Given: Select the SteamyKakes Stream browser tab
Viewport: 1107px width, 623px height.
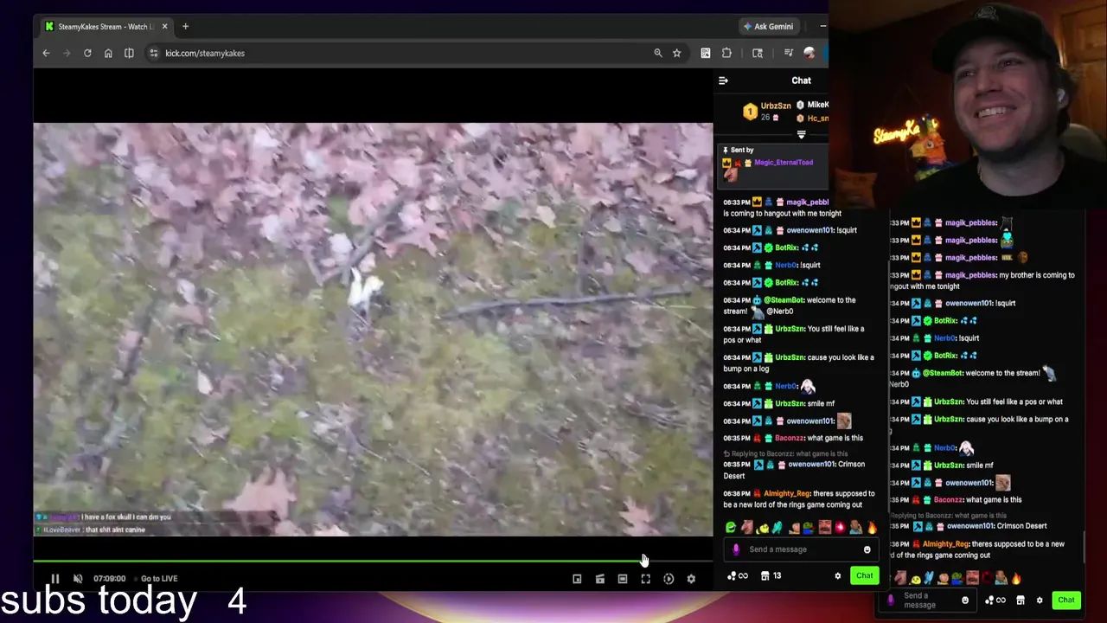Looking at the screenshot, I should pos(106,27).
